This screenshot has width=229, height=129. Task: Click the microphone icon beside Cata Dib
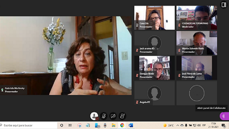137,25
